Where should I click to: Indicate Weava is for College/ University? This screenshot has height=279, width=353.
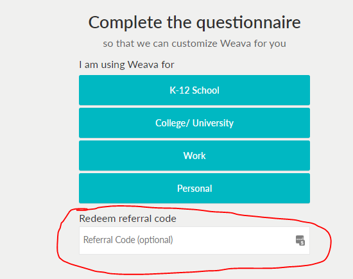[194, 123]
